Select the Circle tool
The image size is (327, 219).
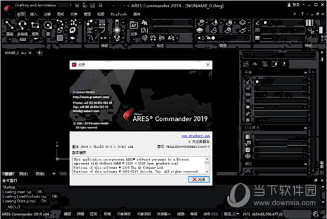(48, 25)
